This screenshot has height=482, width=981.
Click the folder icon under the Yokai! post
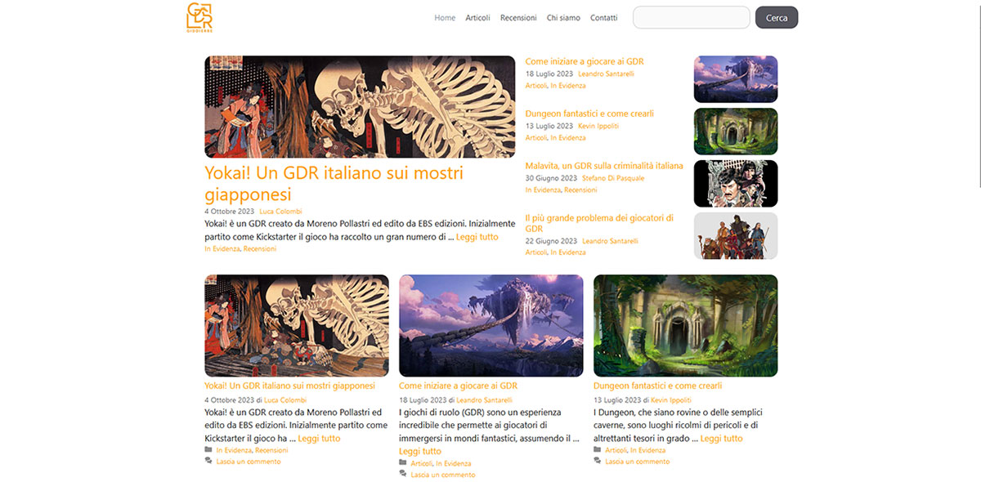pyautogui.click(x=209, y=449)
